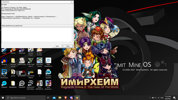Image resolution: width=178 pixels, height=100 pixels.
Task: Click the taskbar search box
Action: pyautogui.click(x=26, y=98)
